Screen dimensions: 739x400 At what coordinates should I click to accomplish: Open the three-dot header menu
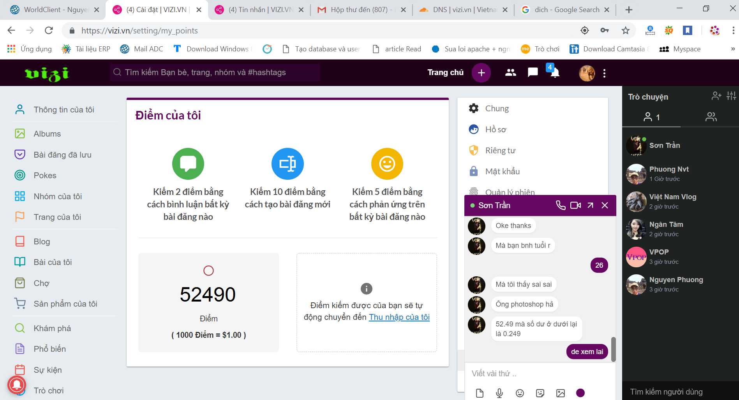pyautogui.click(x=604, y=73)
